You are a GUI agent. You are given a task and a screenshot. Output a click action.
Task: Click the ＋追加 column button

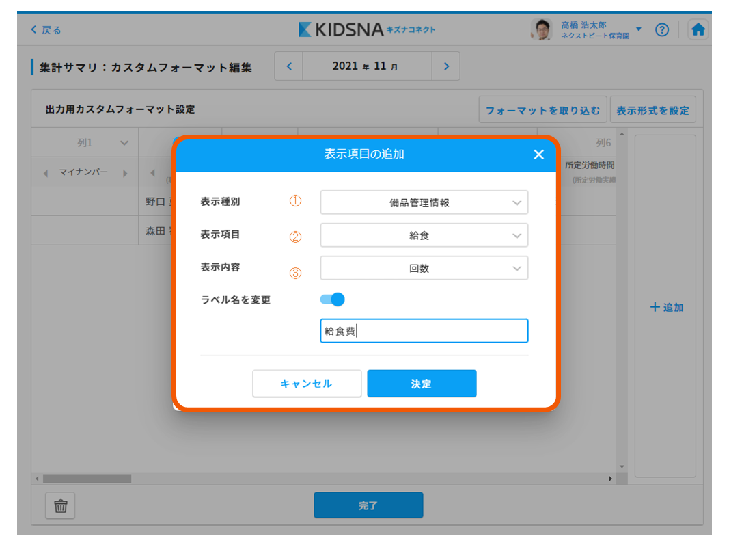[665, 307]
